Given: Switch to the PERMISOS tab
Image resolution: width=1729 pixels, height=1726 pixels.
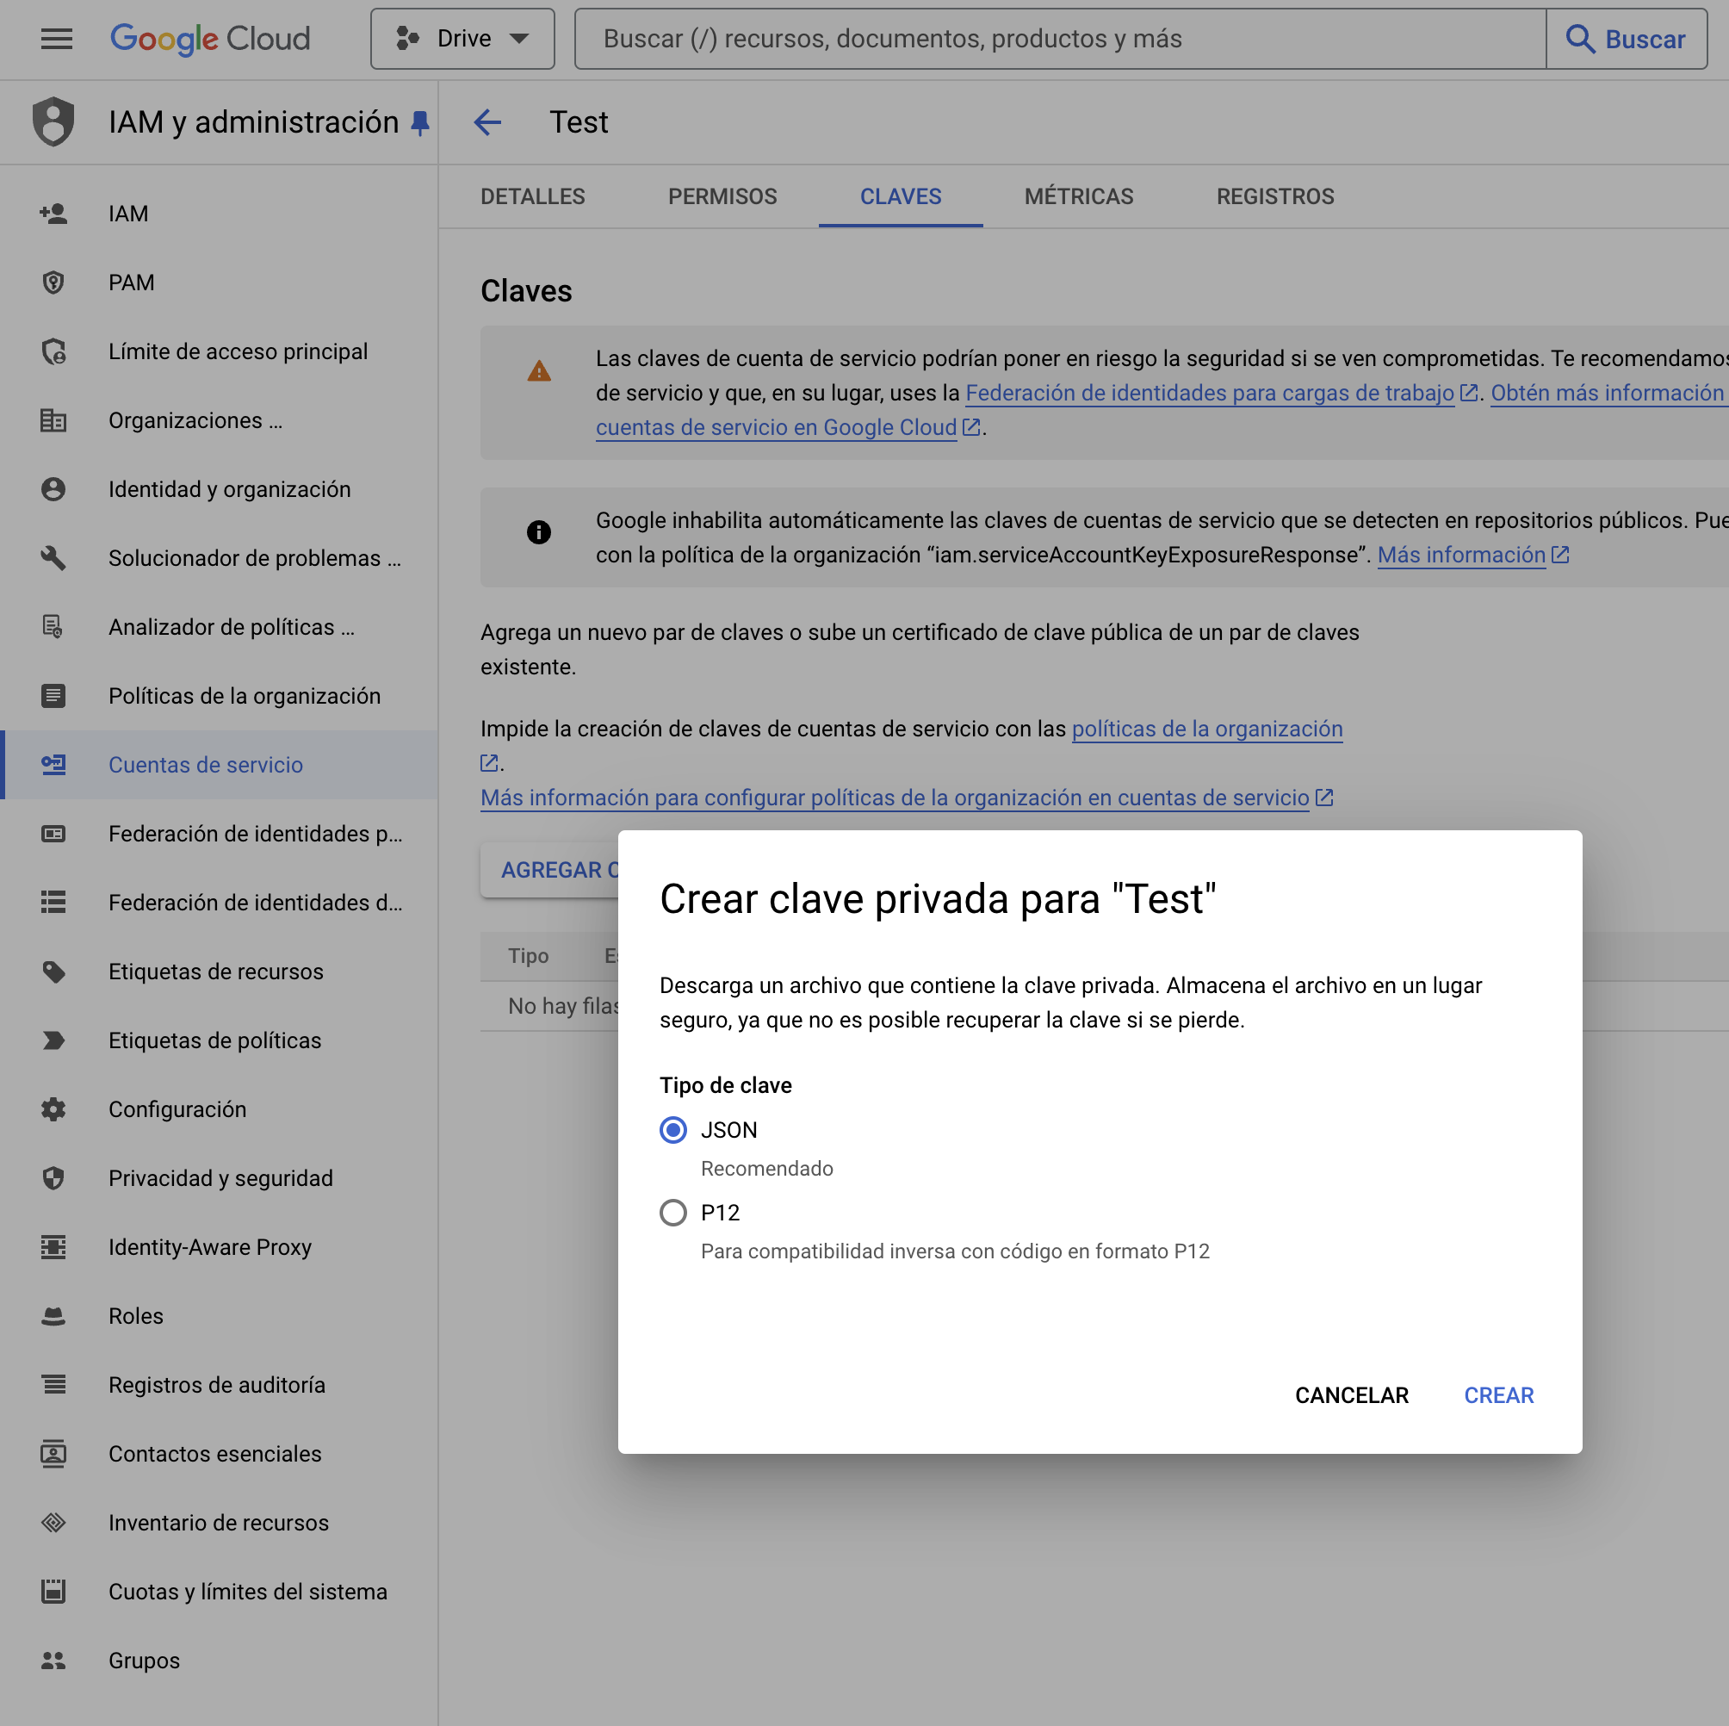Looking at the screenshot, I should [x=722, y=196].
